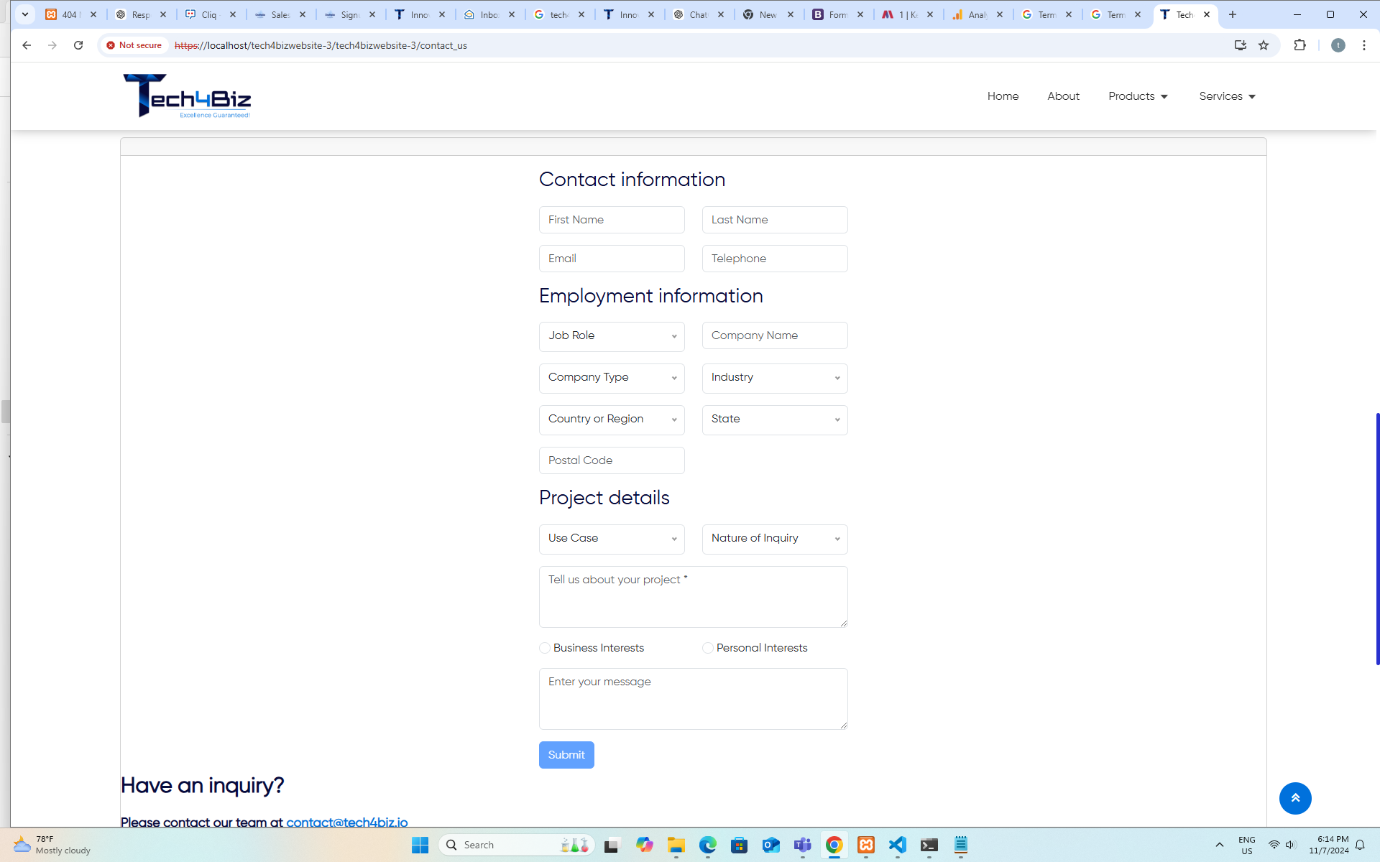
Task: Select the Personal Interests radio button
Action: click(708, 648)
